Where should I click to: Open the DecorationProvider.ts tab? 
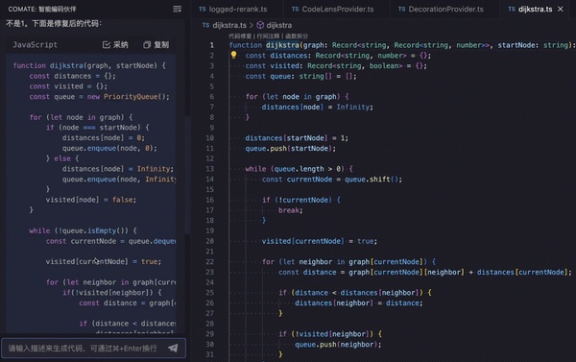coord(441,10)
